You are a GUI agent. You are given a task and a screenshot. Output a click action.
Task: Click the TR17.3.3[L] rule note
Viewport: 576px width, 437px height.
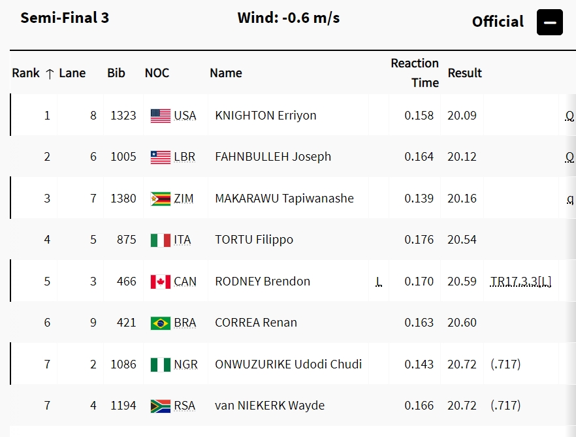[x=520, y=282]
